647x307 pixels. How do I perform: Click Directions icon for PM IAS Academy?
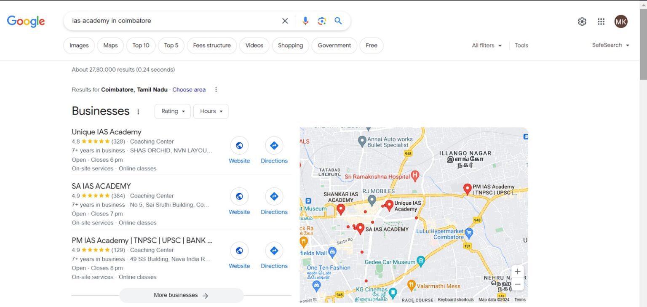274,251
